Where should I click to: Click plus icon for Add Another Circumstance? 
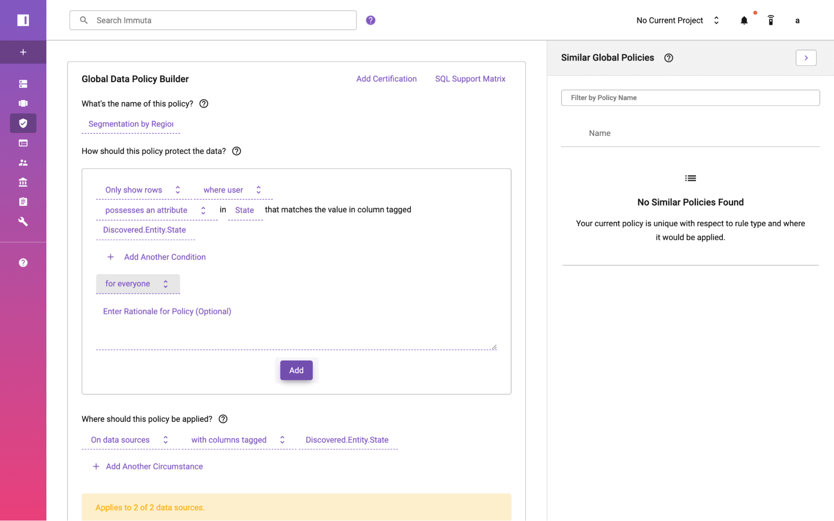(96, 466)
